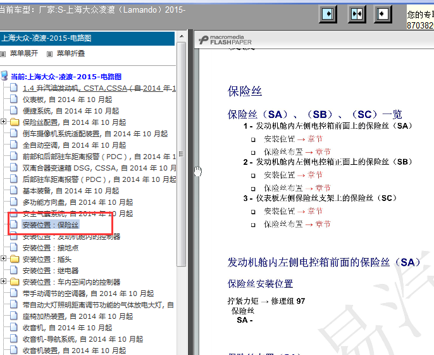Image resolution: width=434 pixels, height=355 pixels.
Task: Click the Macromedia FlashPaper logo
Action: click(x=225, y=40)
